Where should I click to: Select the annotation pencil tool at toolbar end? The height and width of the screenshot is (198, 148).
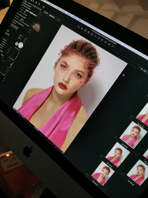coord(113,46)
